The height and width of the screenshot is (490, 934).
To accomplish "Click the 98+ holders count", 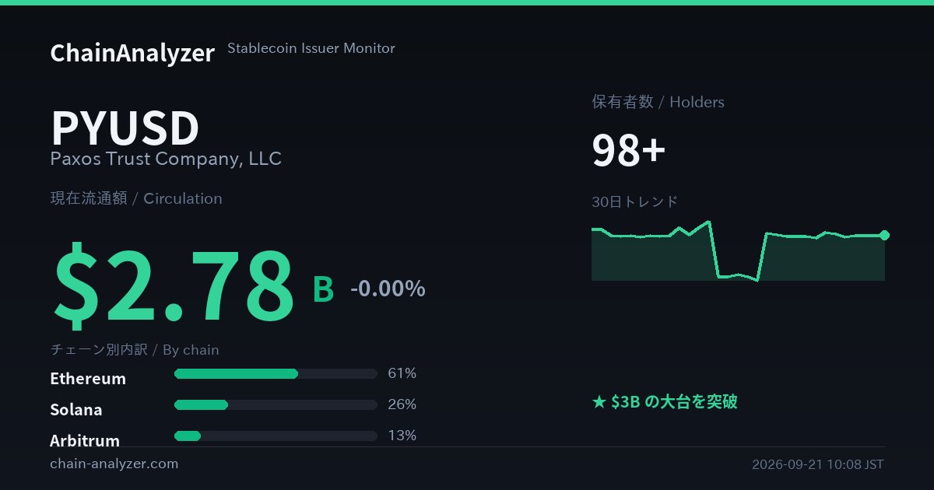I will tap(629, 150).
